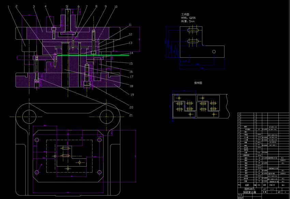Click part callout number 2
The width and height of the screenshot is (290, 199).
[16, 6]
